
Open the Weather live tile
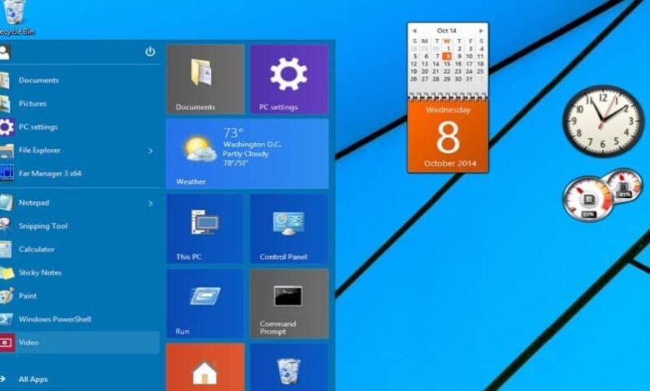point(247,154)
